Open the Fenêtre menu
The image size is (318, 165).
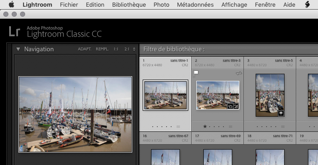(x=265, y=5)
